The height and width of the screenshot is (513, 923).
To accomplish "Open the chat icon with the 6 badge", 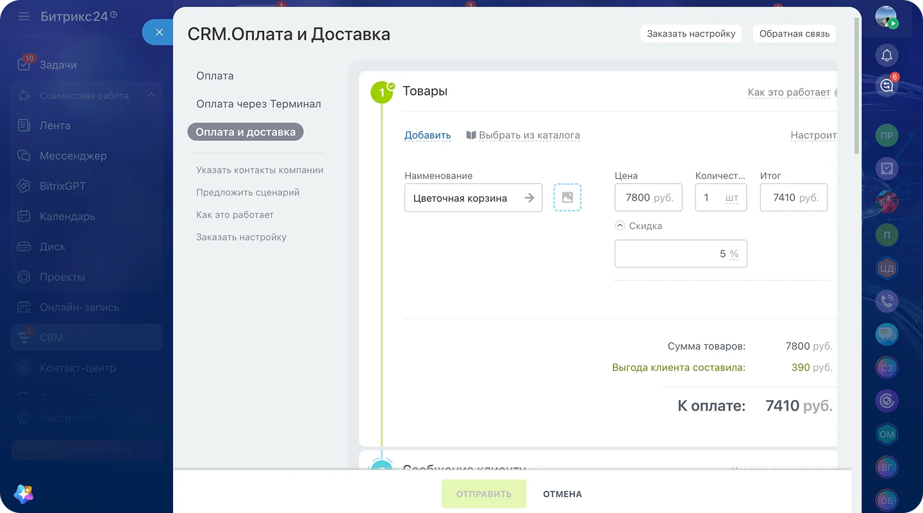I will 887,85.
